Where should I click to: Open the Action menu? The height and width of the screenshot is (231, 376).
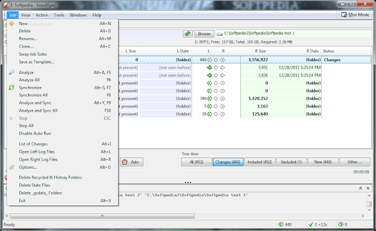42,15
